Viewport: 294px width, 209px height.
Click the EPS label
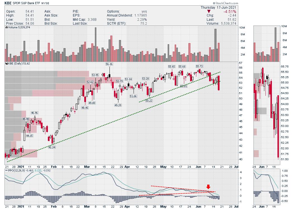click(x=76, y=15)
